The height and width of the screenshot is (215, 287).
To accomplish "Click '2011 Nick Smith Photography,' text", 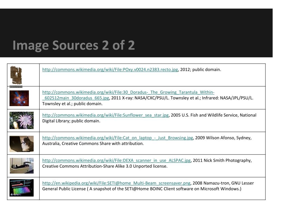I will (222, 160).
